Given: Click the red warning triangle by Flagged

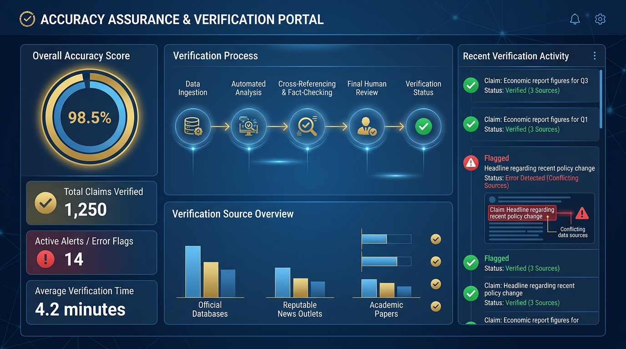Looking at the screenshot, I should (x=471, y=163).
